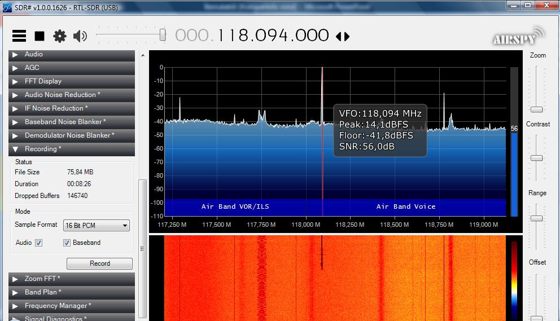Expand the AGC panel
The width and height of the screenshot is (560, 321).
pyautogui.click(x=72, y=68)
